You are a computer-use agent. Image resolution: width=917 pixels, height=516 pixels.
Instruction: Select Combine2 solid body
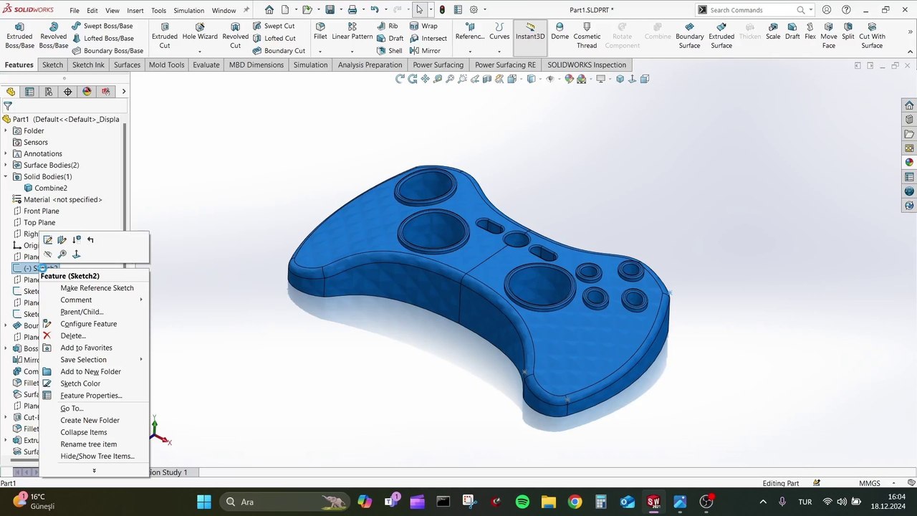44,188
